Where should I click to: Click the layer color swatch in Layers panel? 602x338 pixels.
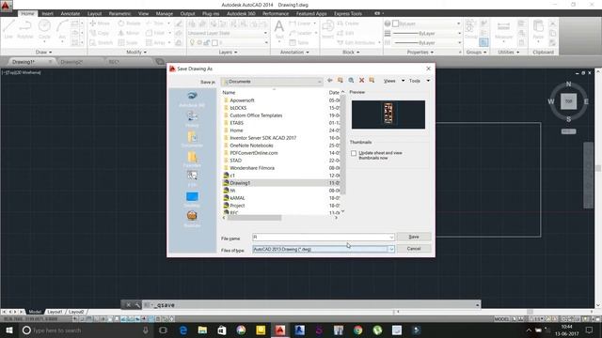pyautogui.click(x=215, y=42)
